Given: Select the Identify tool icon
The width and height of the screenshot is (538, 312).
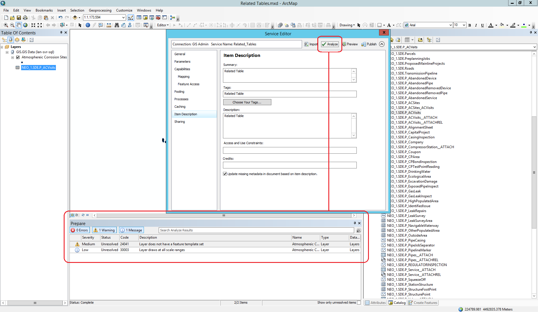Looking at the screenshot, I should click(88, 25).
